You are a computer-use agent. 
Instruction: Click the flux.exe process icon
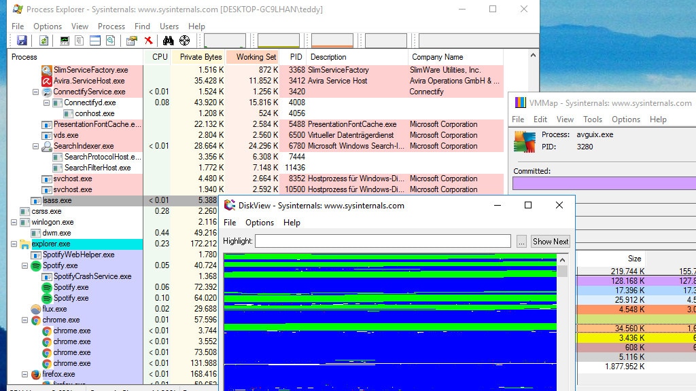36,309
